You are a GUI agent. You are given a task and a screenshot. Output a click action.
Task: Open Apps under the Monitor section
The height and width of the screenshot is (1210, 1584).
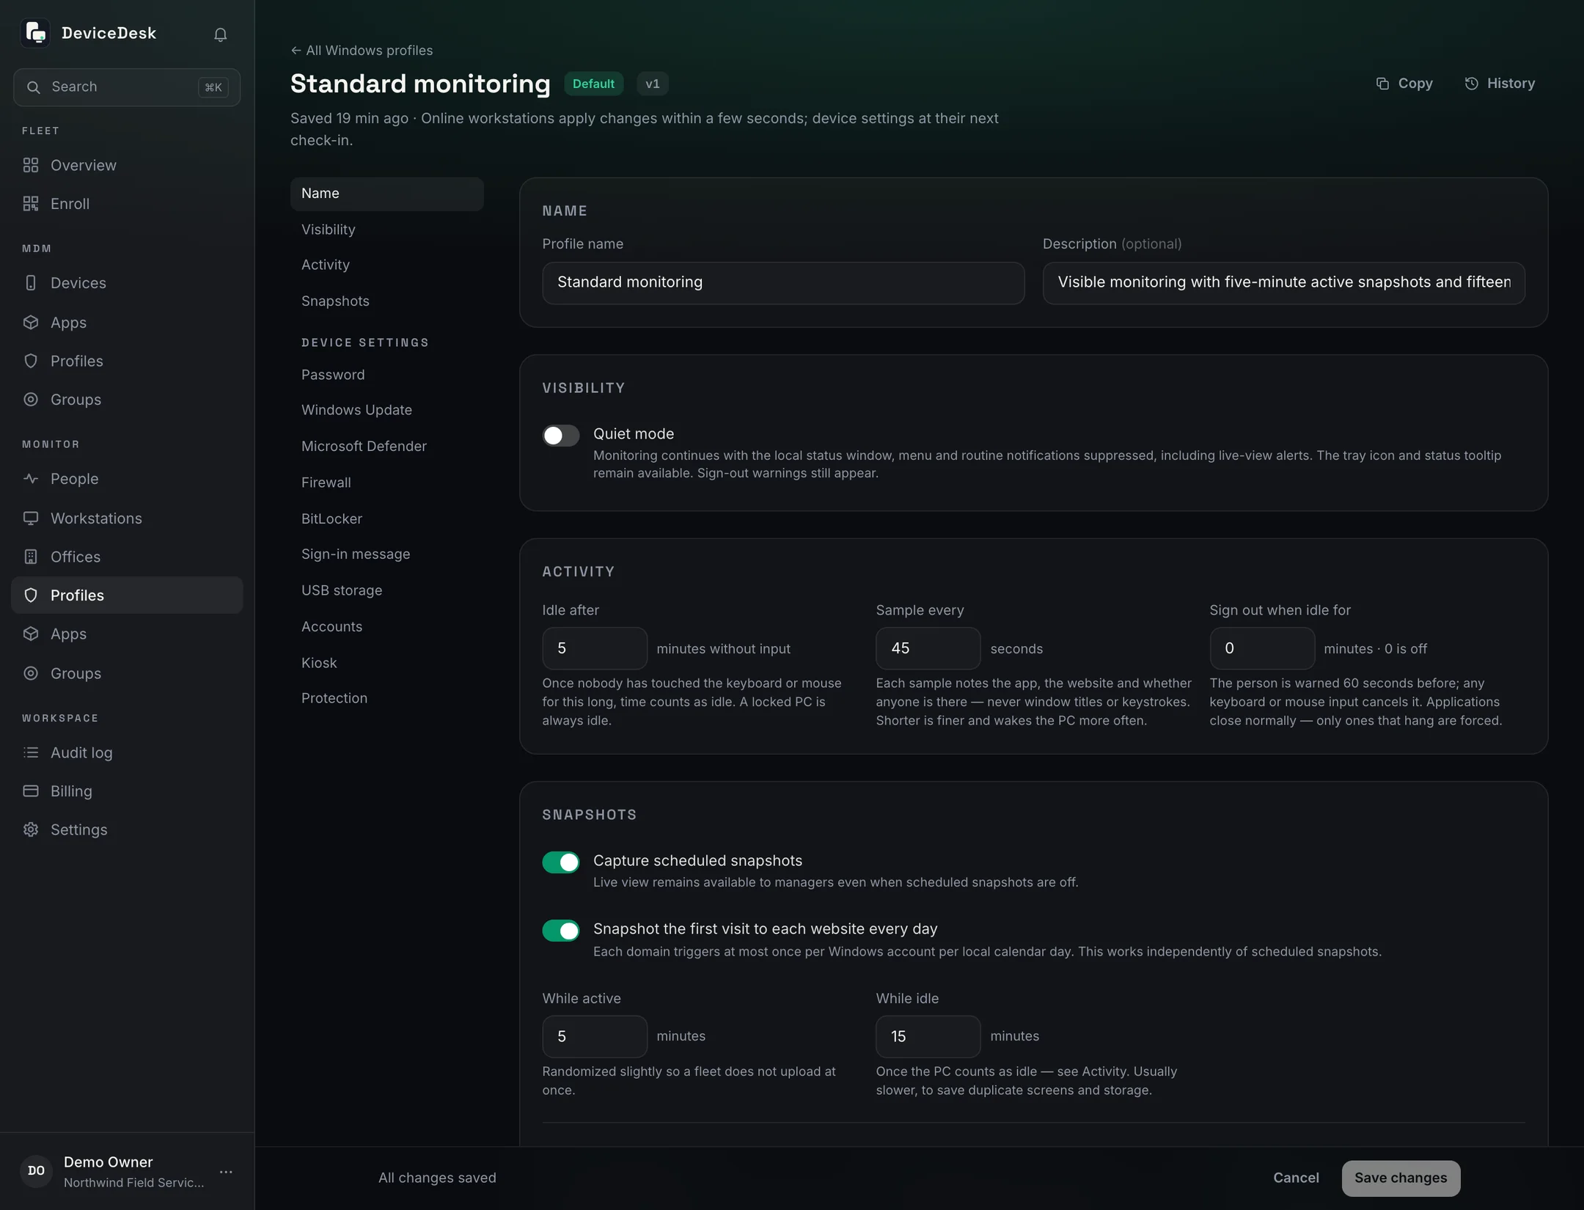(127, 634)
